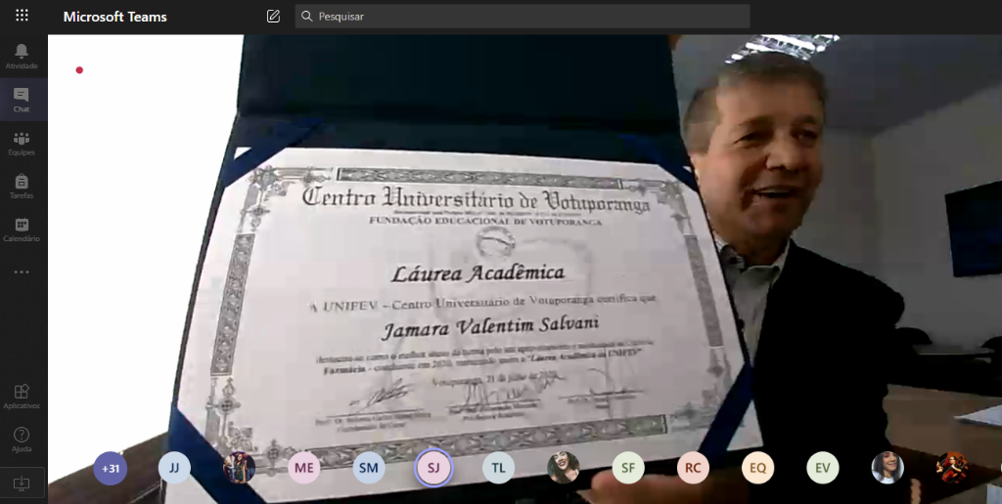
Task: Open the Atividade notifications tab
Action: click(x=22, y=56)
